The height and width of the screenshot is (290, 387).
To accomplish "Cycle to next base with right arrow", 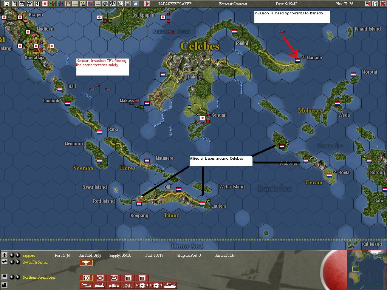I will [x=18, y=255].
